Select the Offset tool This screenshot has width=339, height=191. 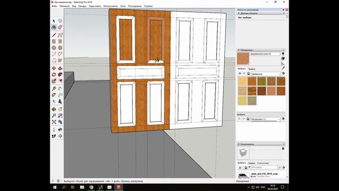coord(60,81)
